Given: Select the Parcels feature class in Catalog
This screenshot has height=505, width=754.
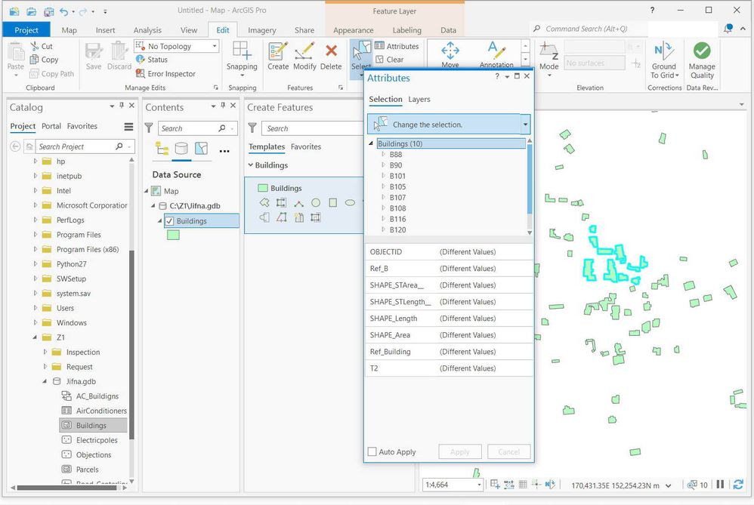Looking at the screenshot, I should [x=81, y=470].
